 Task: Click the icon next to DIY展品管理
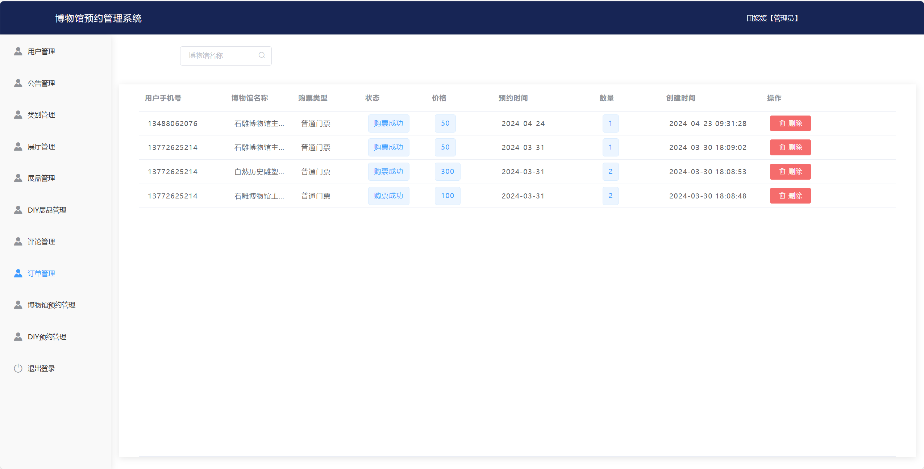click(18, 210)
